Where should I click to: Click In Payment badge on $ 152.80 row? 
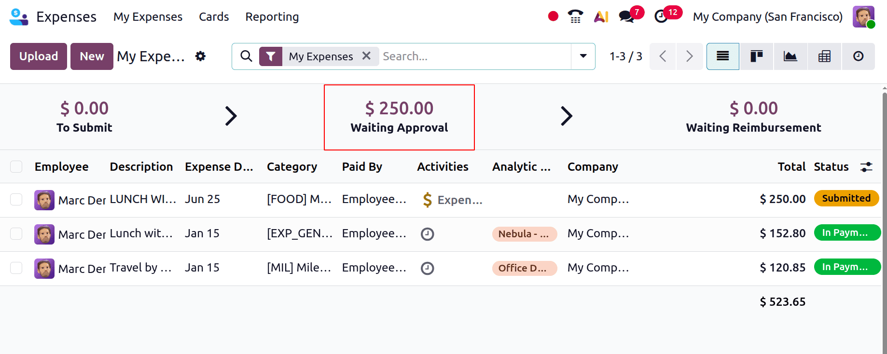click(847, 232)
